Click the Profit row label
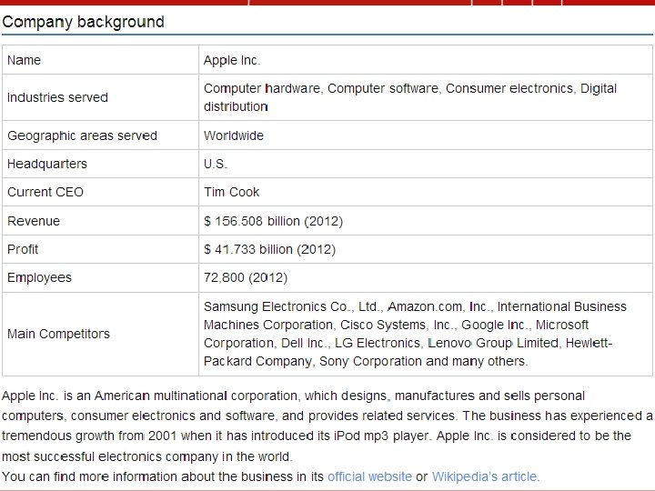This screenshot has width=655, height=491. coord(23,249)
